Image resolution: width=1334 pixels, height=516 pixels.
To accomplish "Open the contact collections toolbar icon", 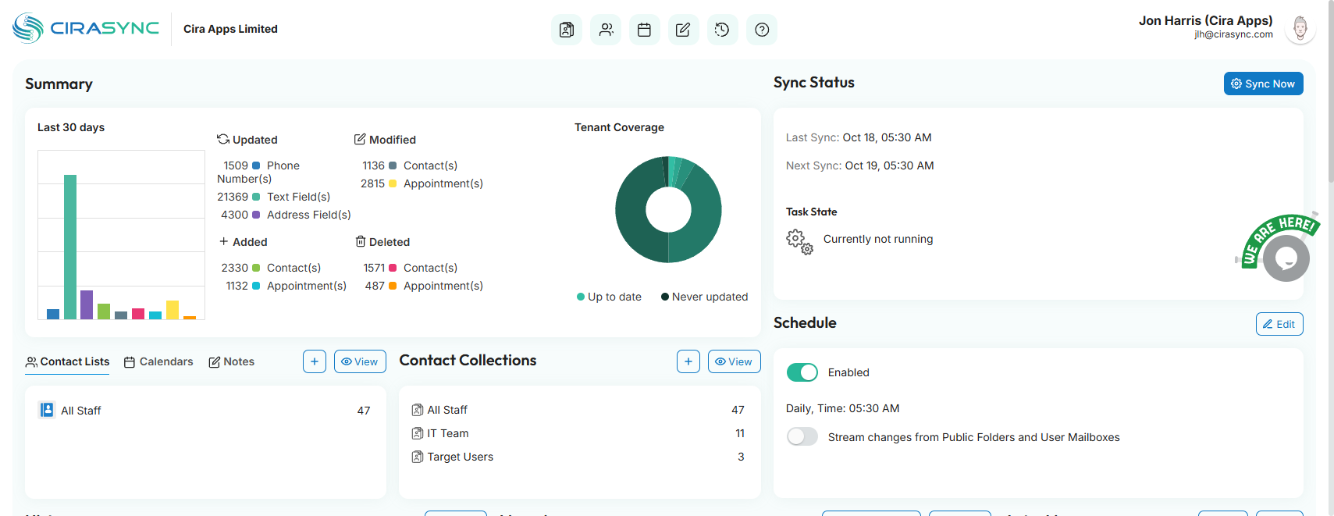I will point(567,30).
